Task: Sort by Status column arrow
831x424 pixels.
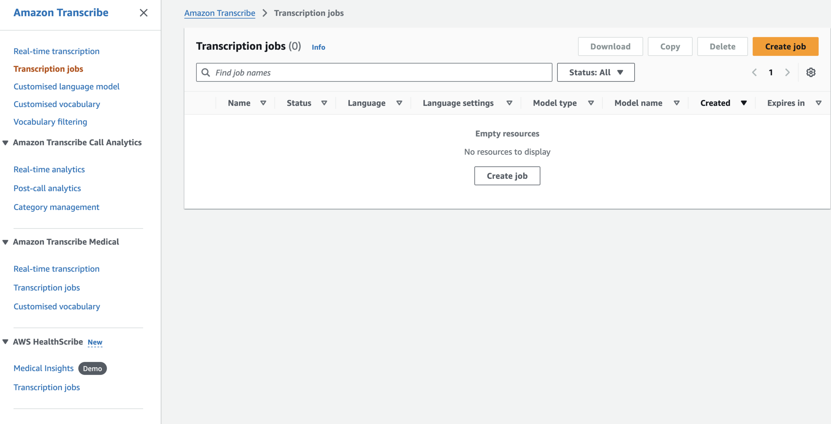Action: pyautogui.click(x=324, y=103)
